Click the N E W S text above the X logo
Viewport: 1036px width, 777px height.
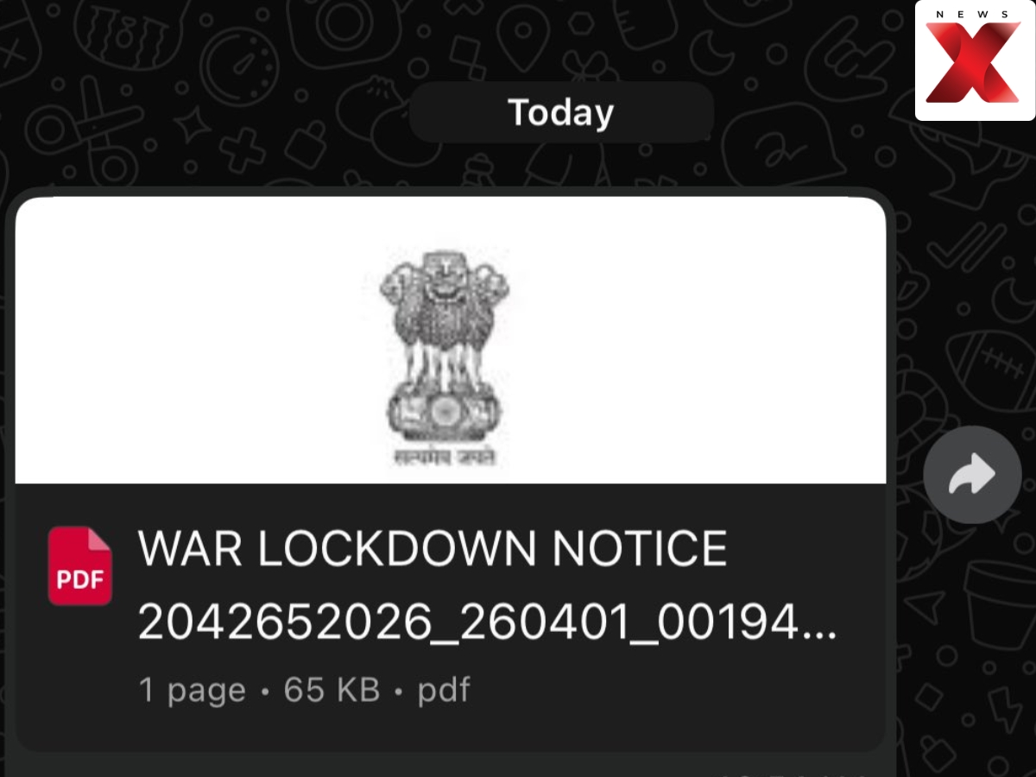click(974, 14)
